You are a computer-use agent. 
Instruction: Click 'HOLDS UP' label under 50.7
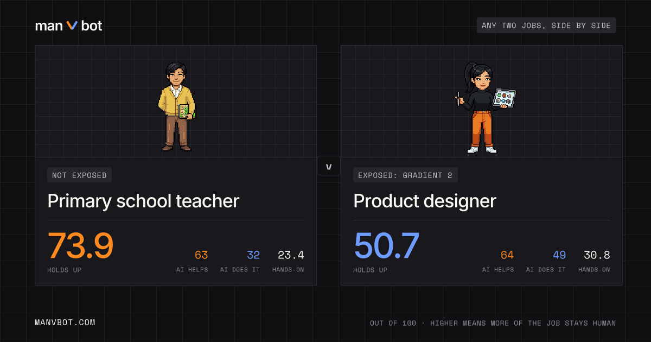370,270
